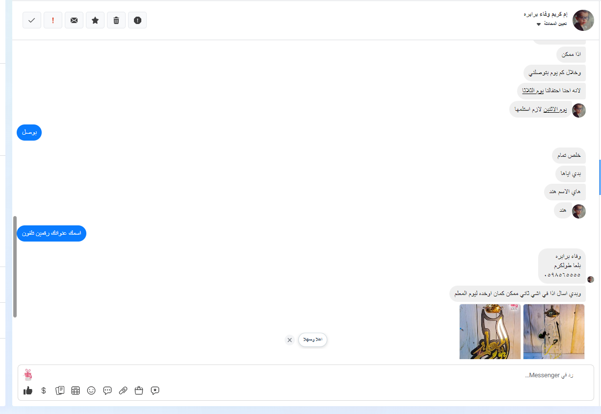Mark conversation as spam octagon icon
The width and height of the screenshot is (601, 414).
[137, 20]
